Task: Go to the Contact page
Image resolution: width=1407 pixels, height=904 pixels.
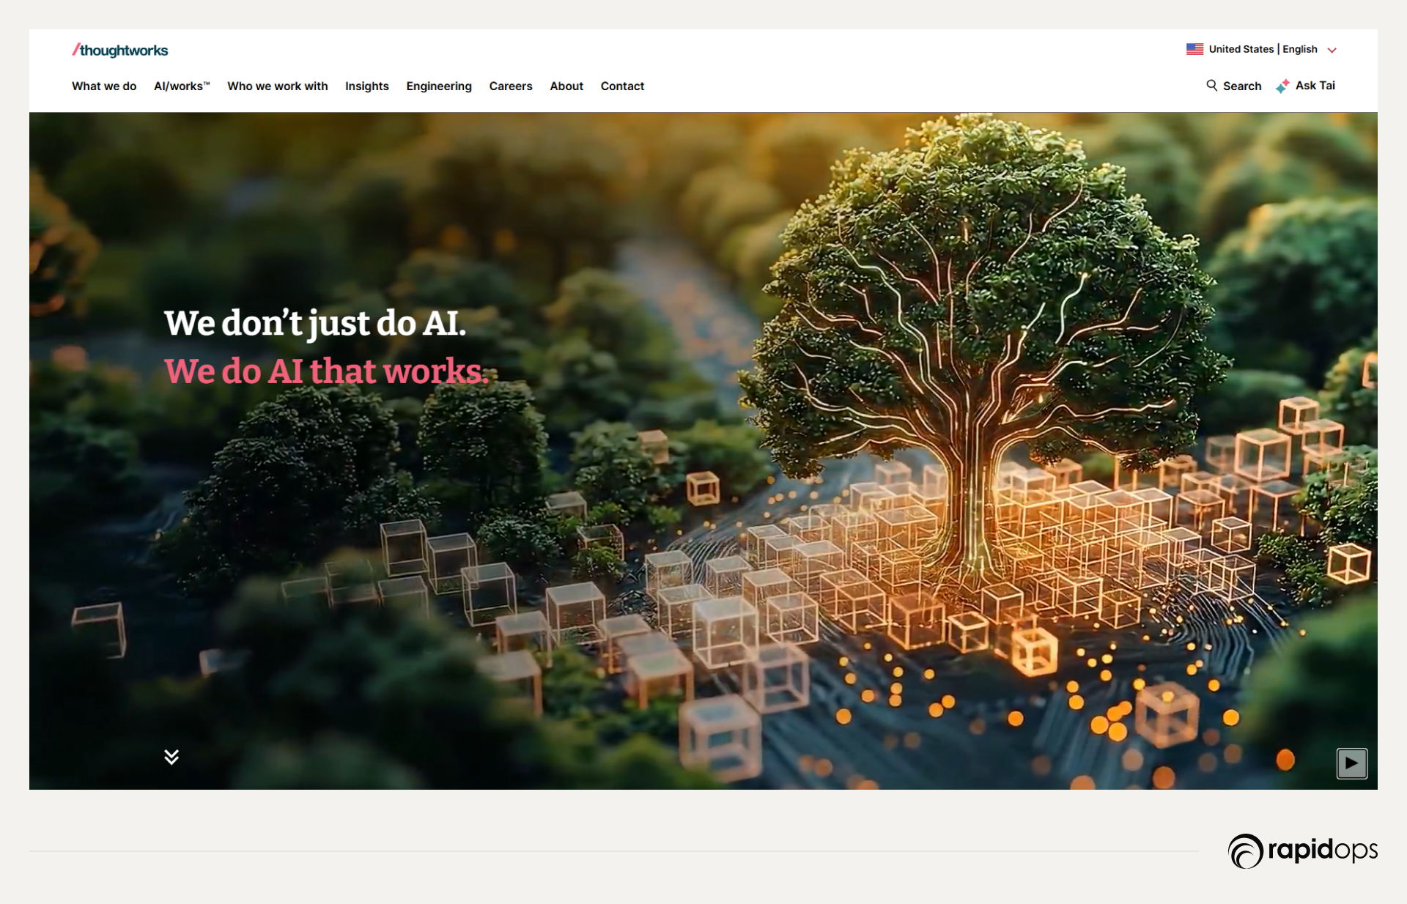Action: tap(622, 86)
